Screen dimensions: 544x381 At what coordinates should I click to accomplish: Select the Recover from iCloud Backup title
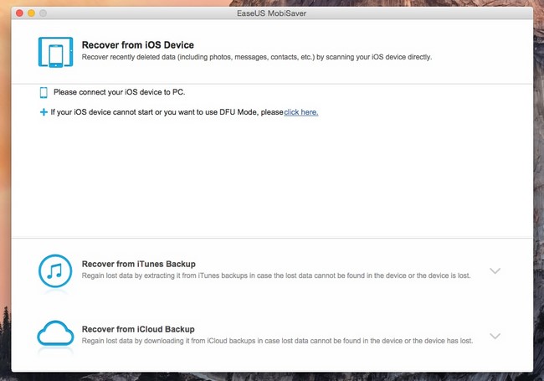[x=138, y=329]
